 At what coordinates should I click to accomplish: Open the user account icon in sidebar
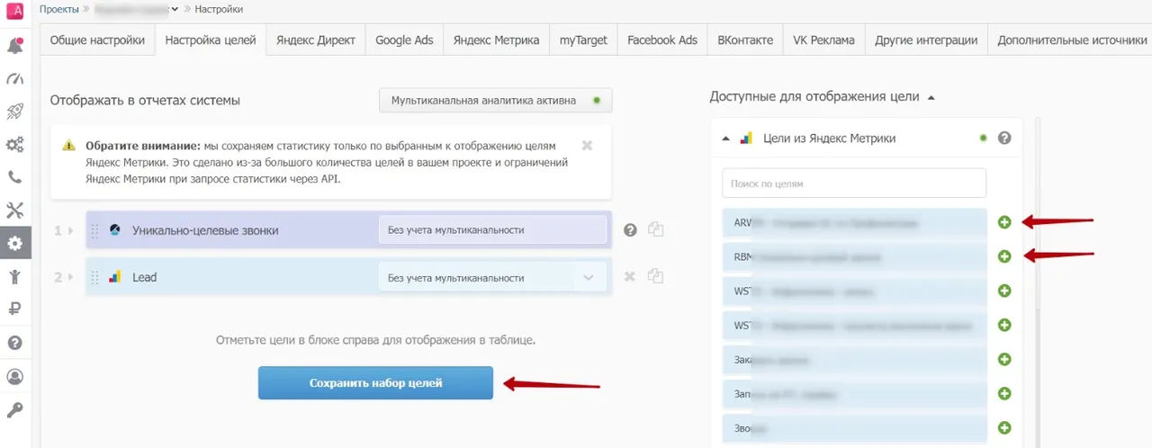[x=14, y=376]
